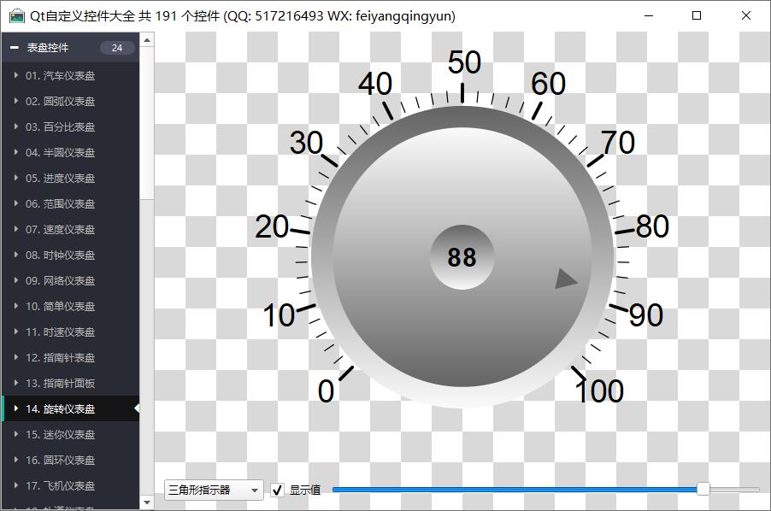This screenshot has height=511, width=771.
Task: Select 17. 飞机仪表盘 in the sidebar
Action: tap(60, 485)
